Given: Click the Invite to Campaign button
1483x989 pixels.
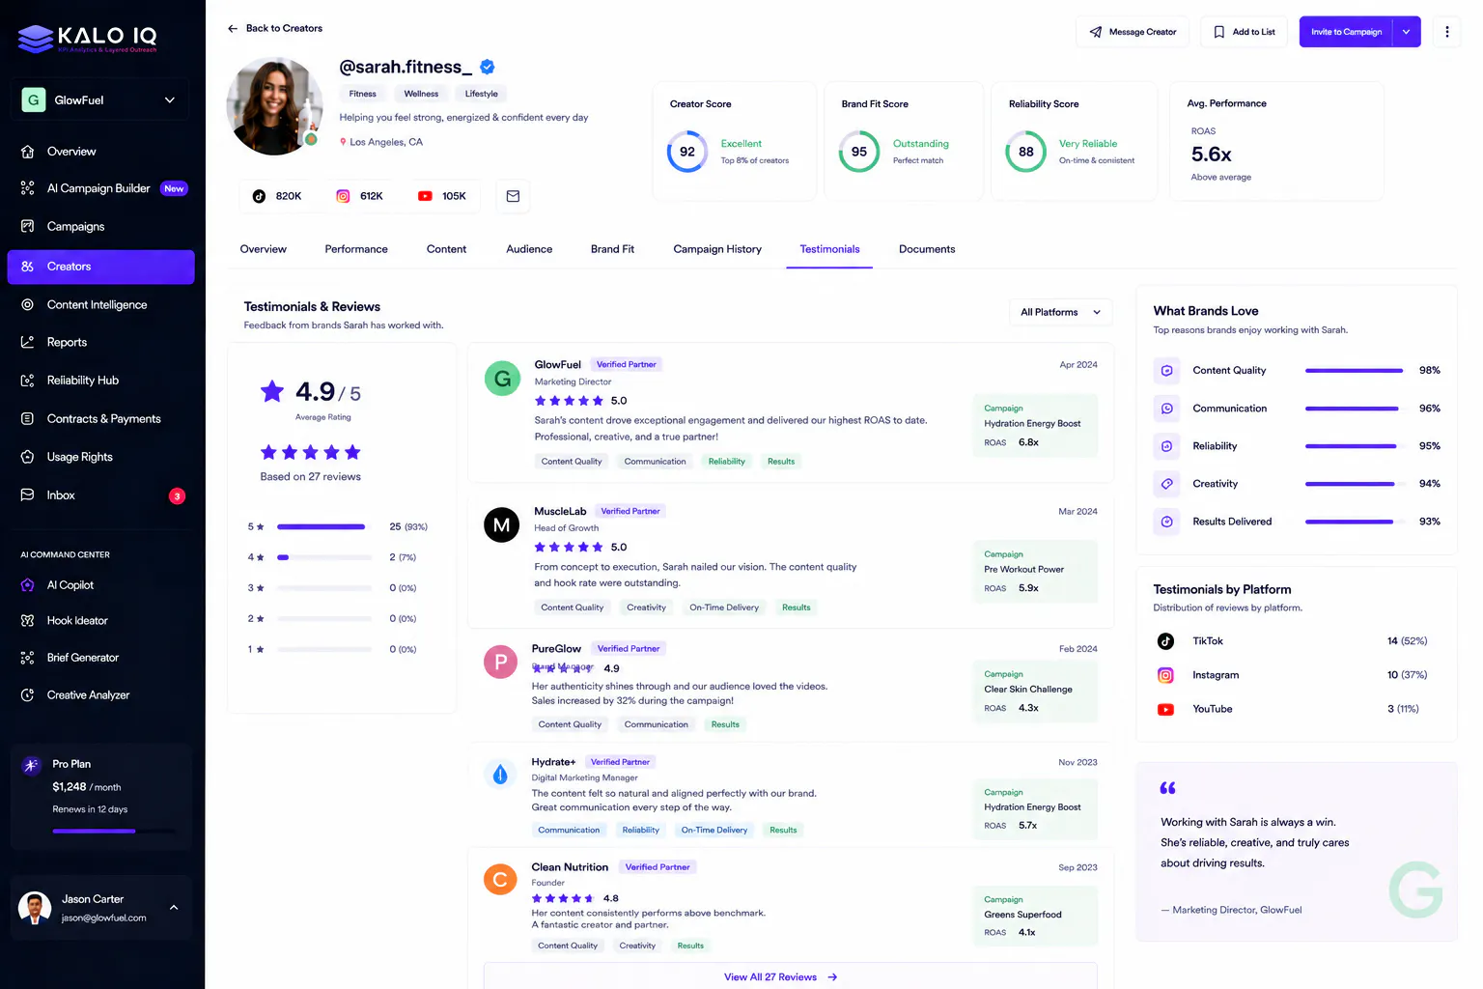Looking at the screenshot, I should pyautogui.click(x=1346, y=32).
